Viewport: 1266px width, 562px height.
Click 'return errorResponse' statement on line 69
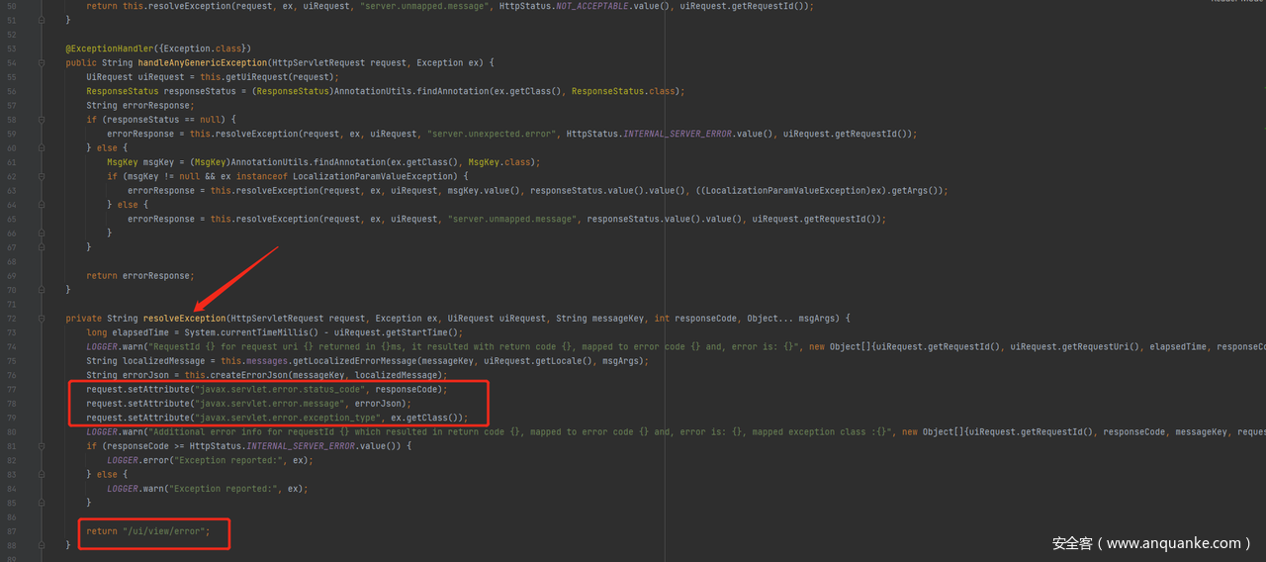(x=139, y=275)
